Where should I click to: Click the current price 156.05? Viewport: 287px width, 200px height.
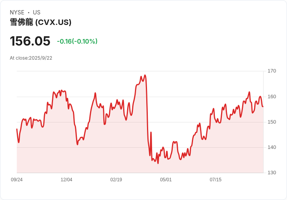click(x=30, y=41)
